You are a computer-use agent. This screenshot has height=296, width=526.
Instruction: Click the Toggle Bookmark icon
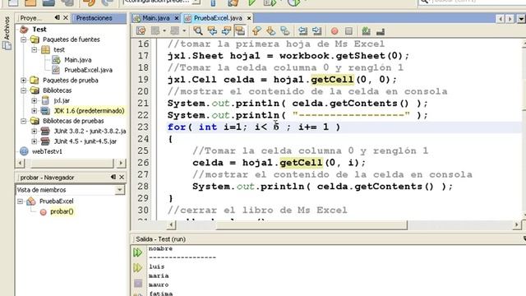pyautogui.click(x=285, y=31)
